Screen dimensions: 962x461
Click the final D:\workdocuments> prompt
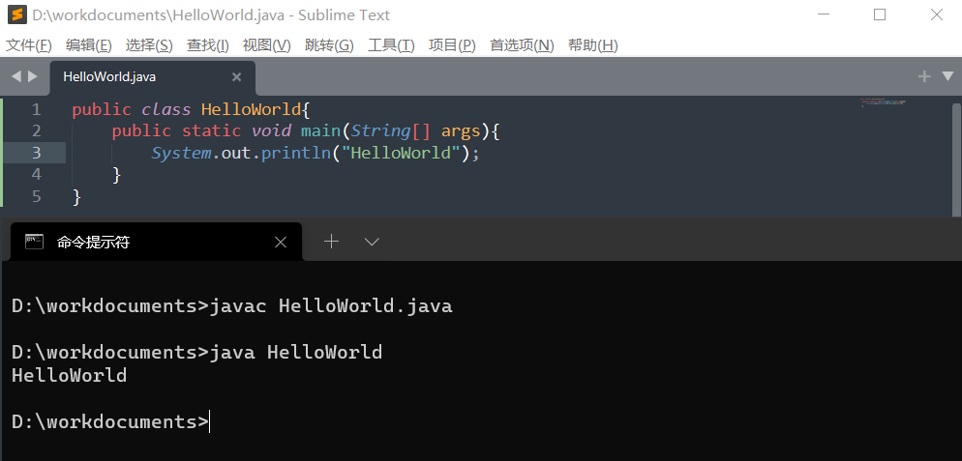point(110,421)
